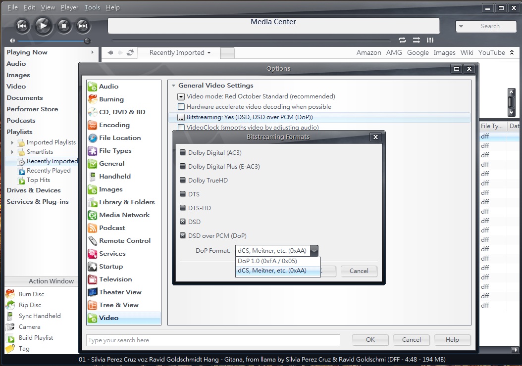The height and width of the screenshot is (366, 522).
Task: Open the Theater View options category
Action: pos(120,292)
